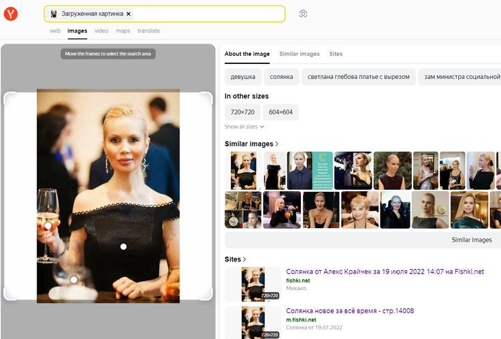Go to the maps tab
This screenshot has width=501, height=339.
pyautogui.click(x=123, y=31)
